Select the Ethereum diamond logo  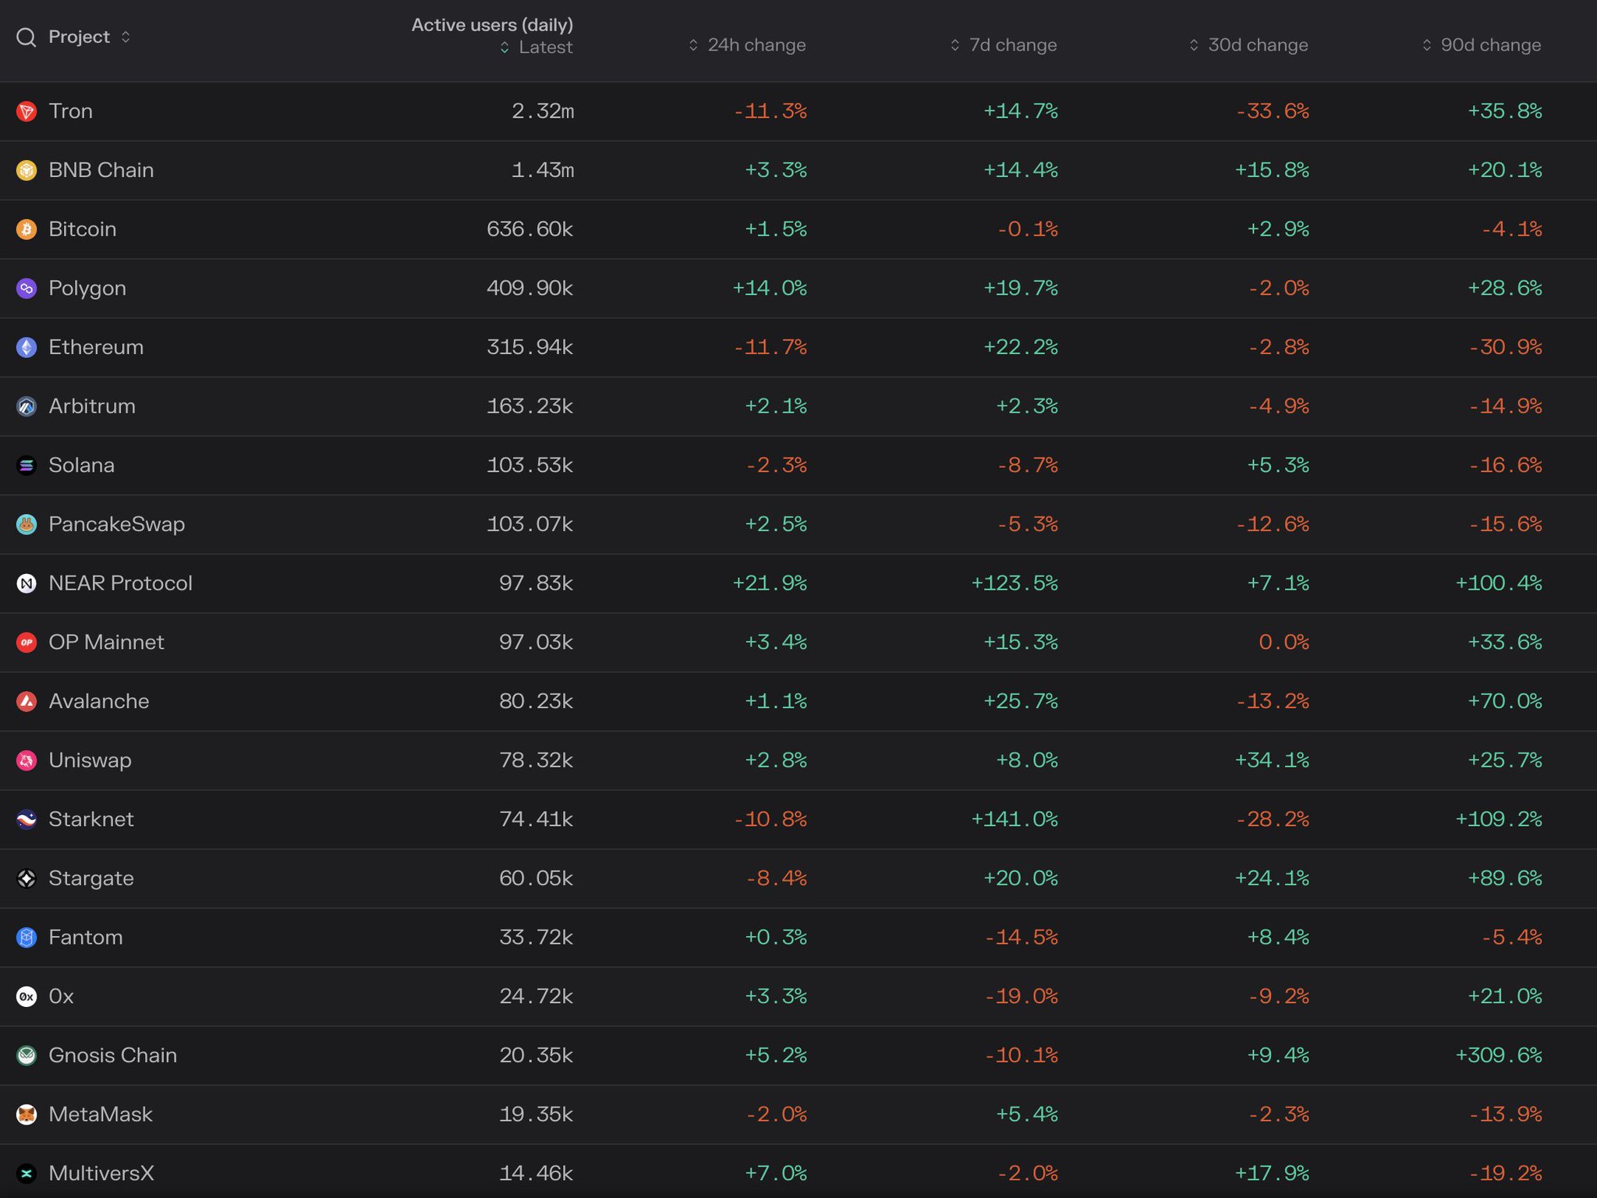(26, 347)
